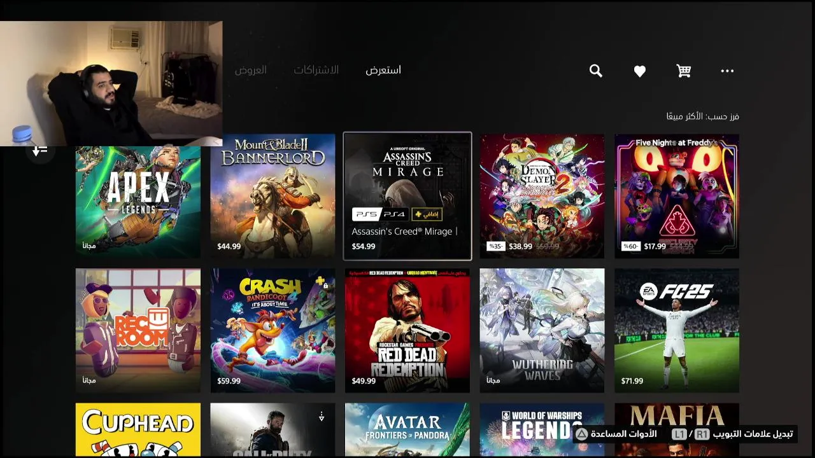815x458 pixels.
Task: Open the Demon Slayer 2 game tile
Action: (x=542, y=196)
